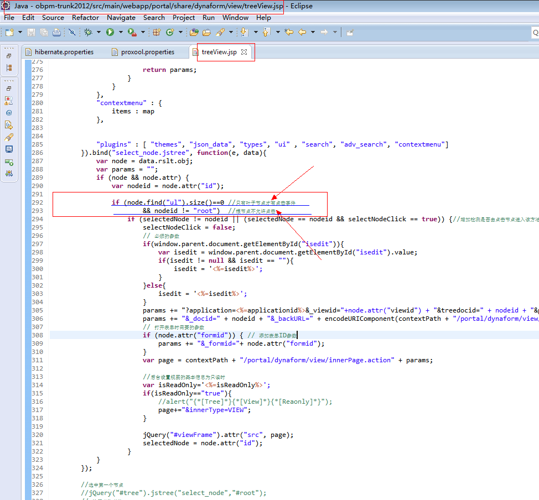The height and width of the screenshot is (500, 539).
Task: Click the Next Annotation icon
Action: pos(245,32)
